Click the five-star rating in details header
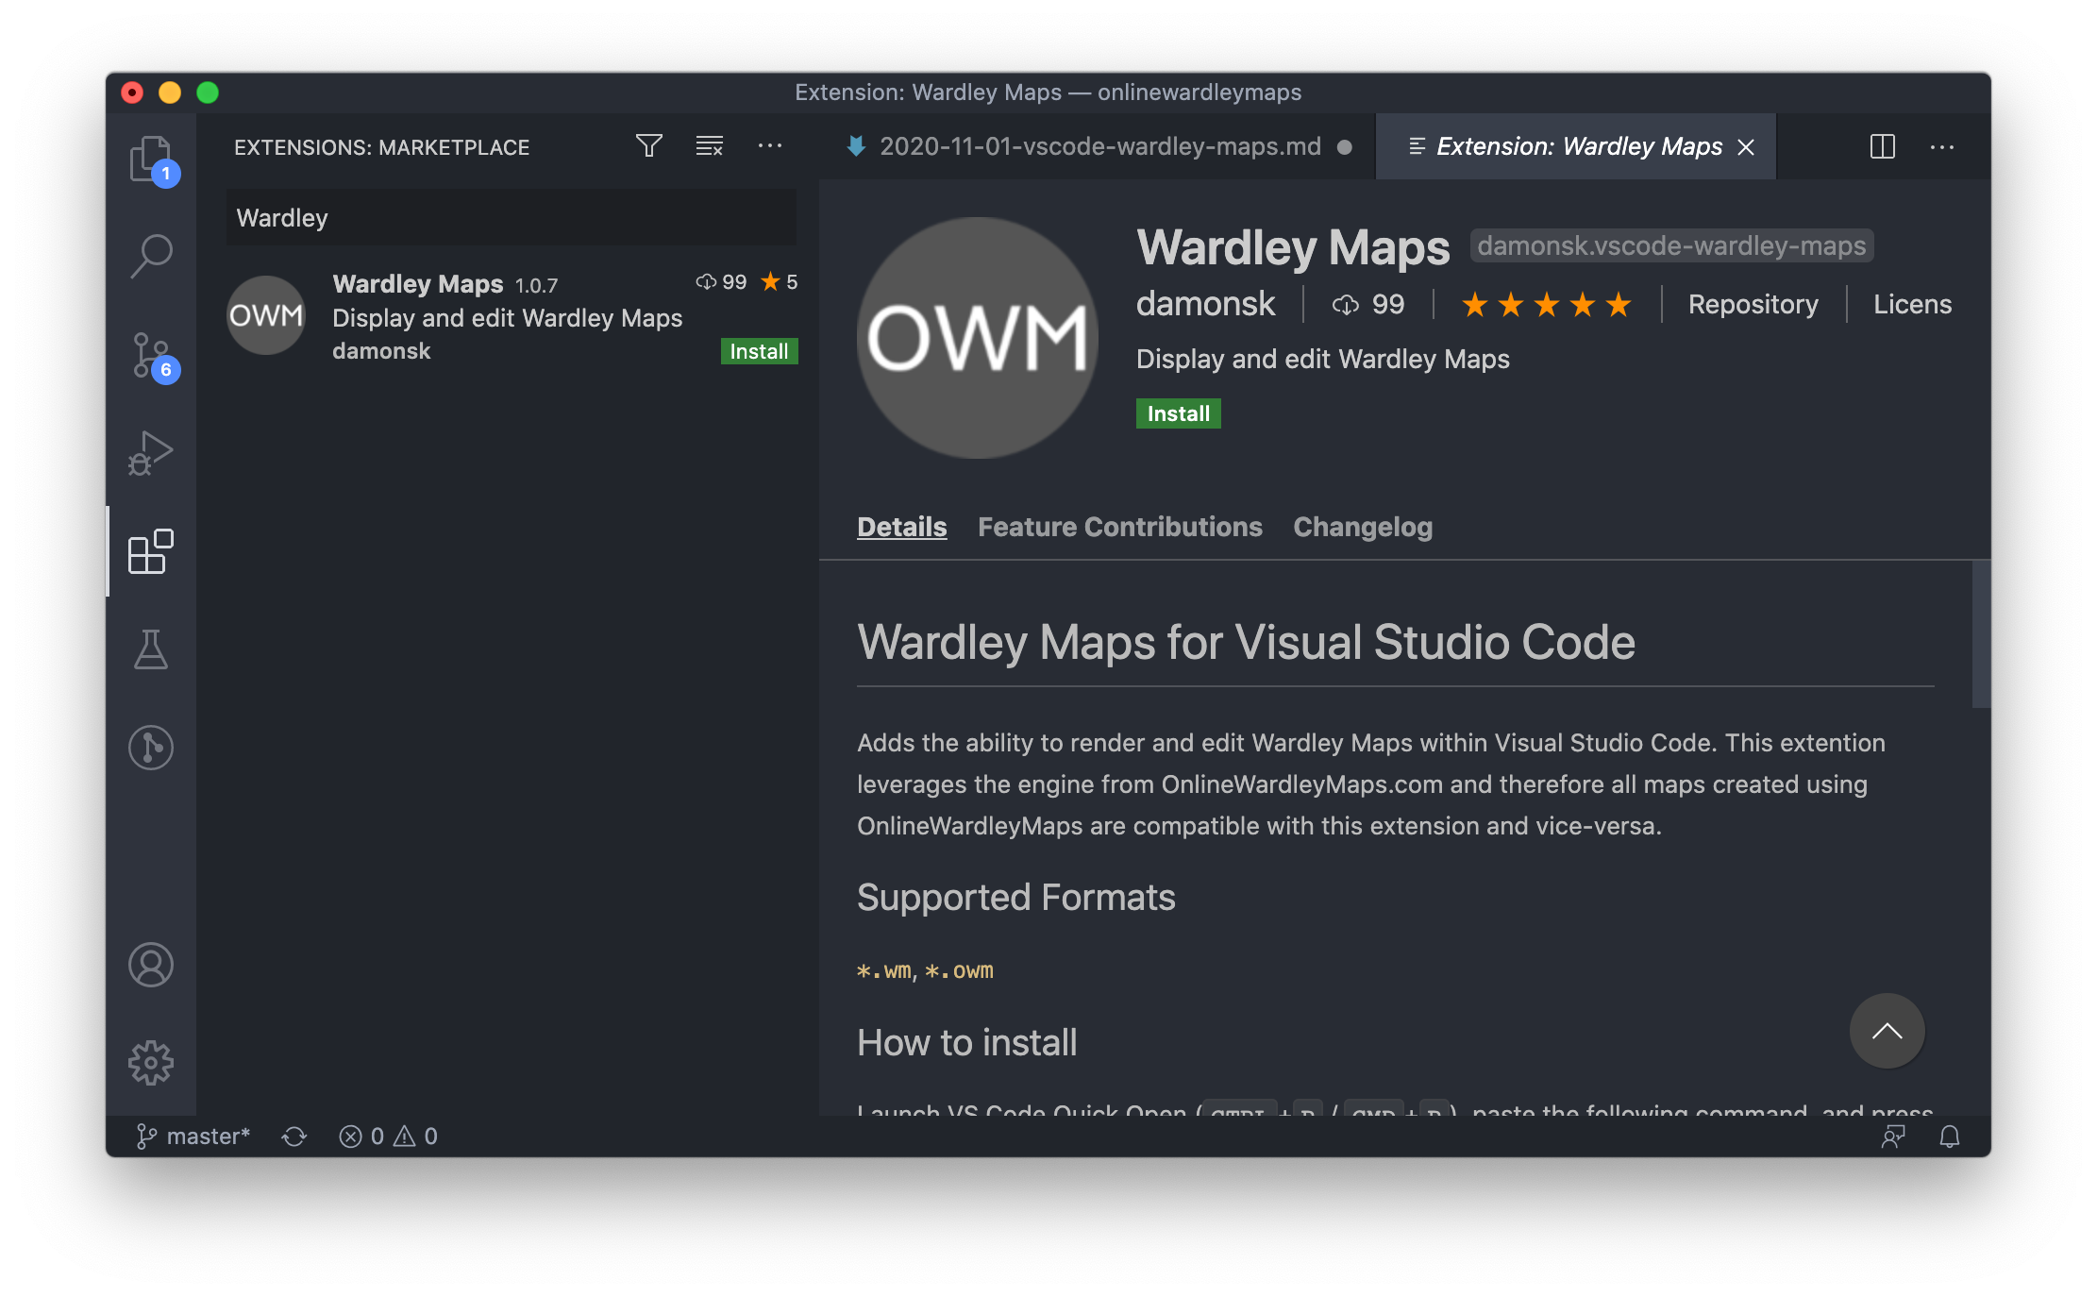Screen dimensions: 2097x1297 pos(1546,305)
